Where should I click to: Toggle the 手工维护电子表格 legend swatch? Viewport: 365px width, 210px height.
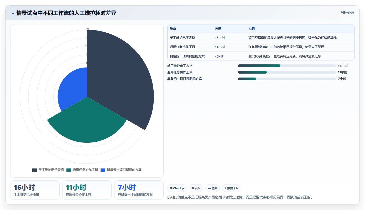coord(35,170)
